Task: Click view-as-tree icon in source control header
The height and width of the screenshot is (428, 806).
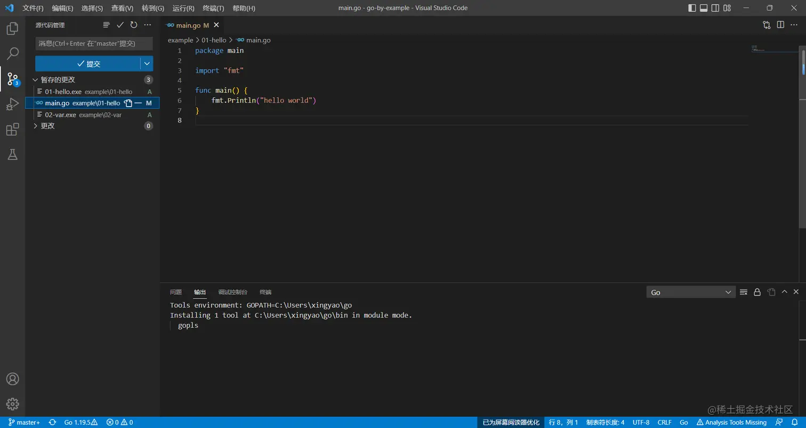Action: (107, 25)
